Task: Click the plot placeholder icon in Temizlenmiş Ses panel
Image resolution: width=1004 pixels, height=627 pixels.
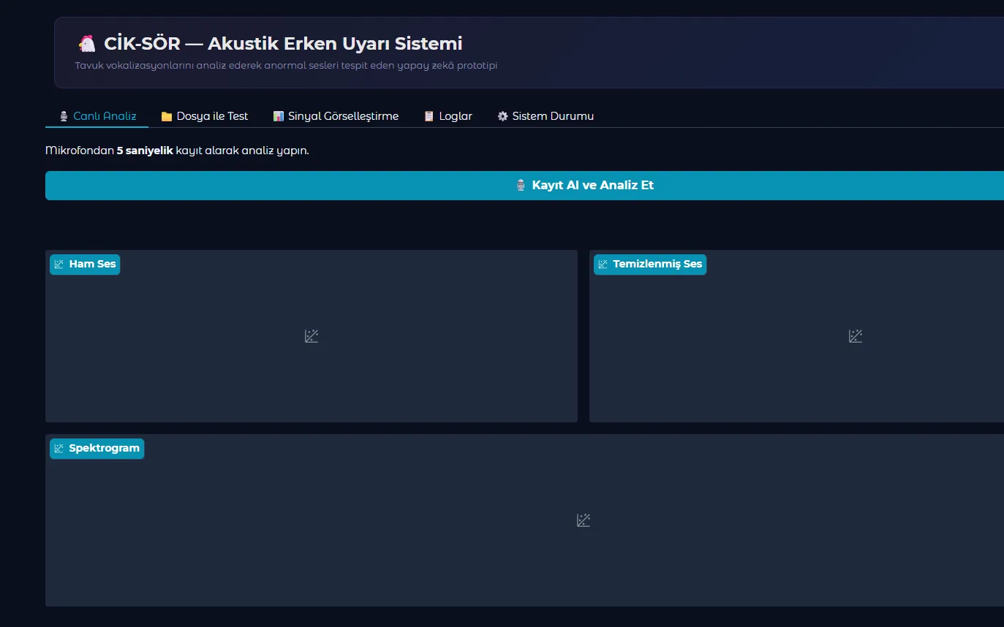Action: tap(856, 336)
